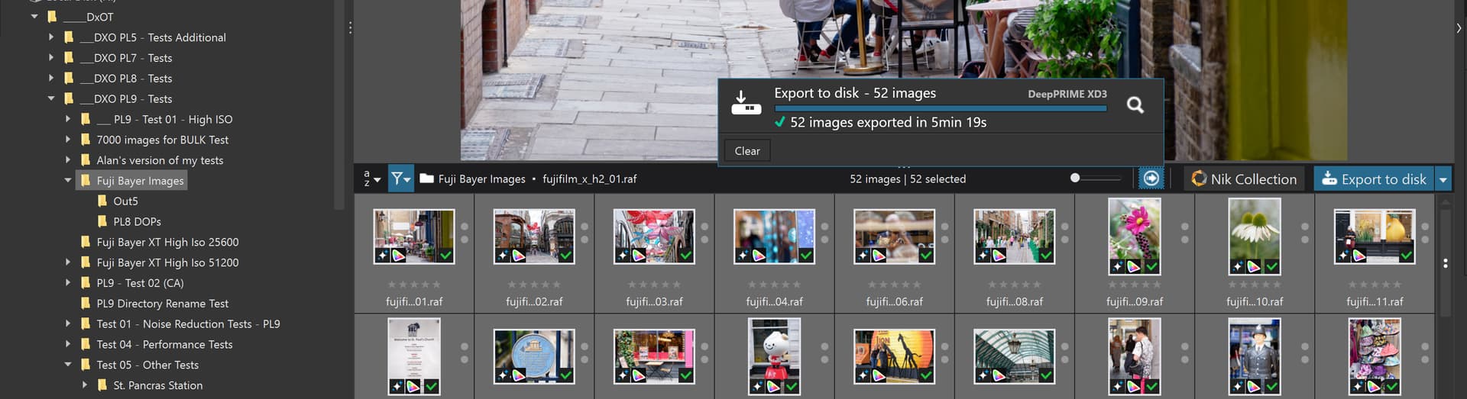This screenshot has width=1467, height=399.
Task: Toggle upper pick dot on fujifi...09.raf
Action: coord(1184,227)
